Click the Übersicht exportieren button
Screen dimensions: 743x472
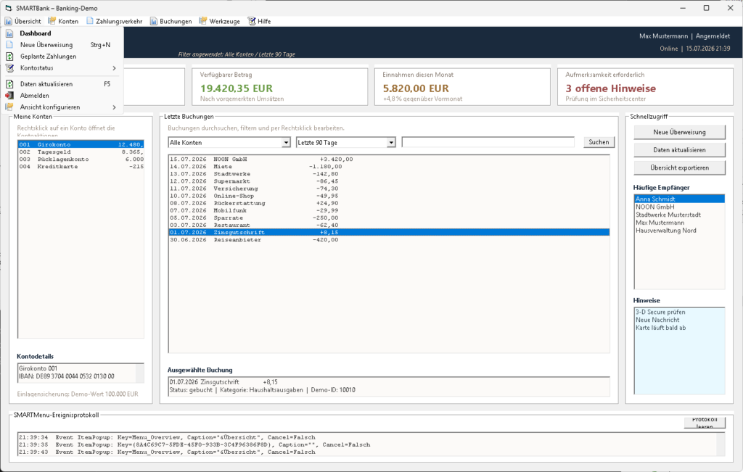[x=679, y=167]
